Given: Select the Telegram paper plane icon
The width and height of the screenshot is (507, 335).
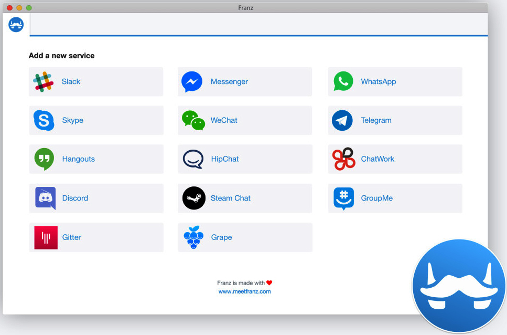Looking at the screenshot, I should (x=342, y=121).
